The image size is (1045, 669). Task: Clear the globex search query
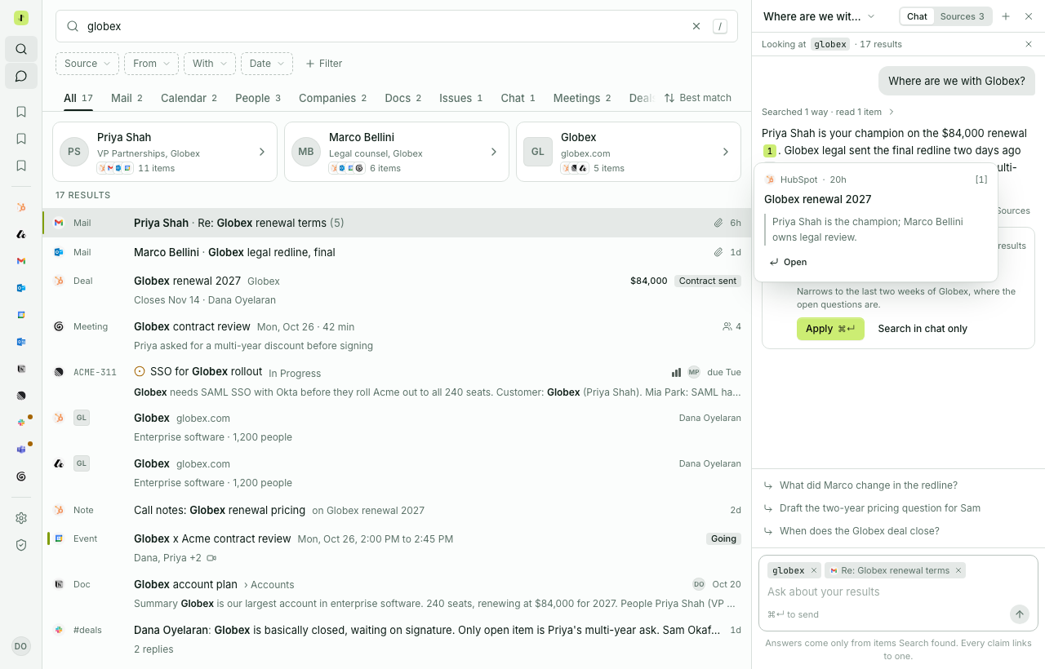pos(696,26)
